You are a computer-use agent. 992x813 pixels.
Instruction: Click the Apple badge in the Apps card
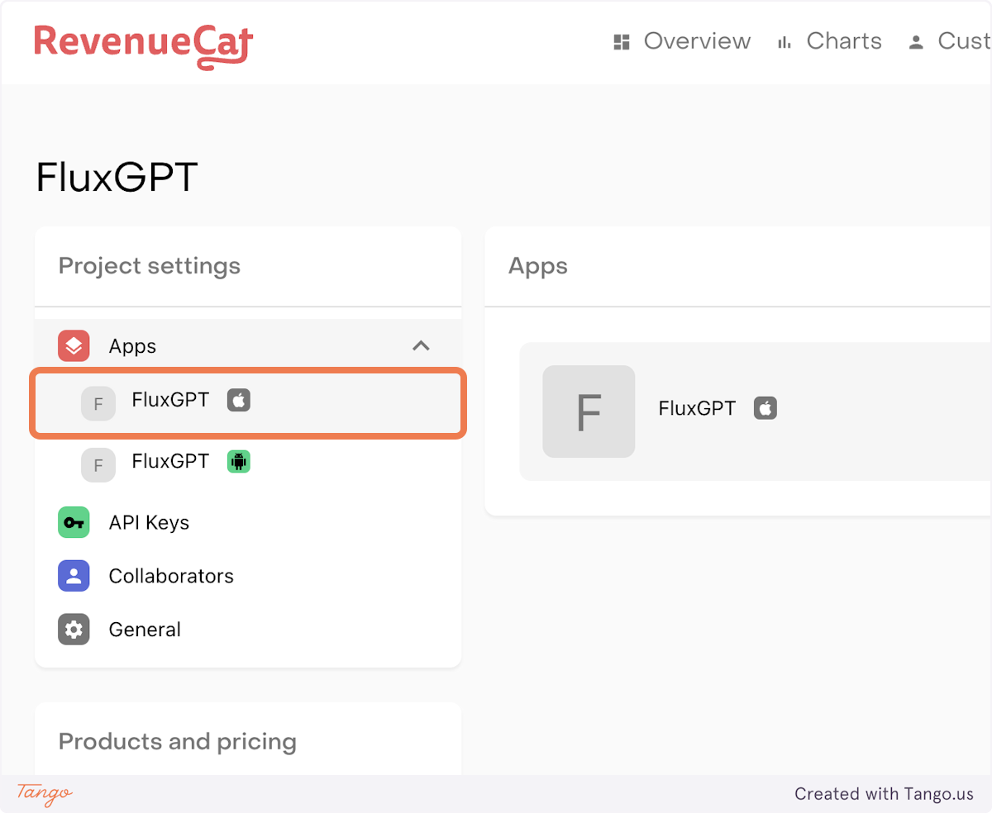[x=765, y=408]
